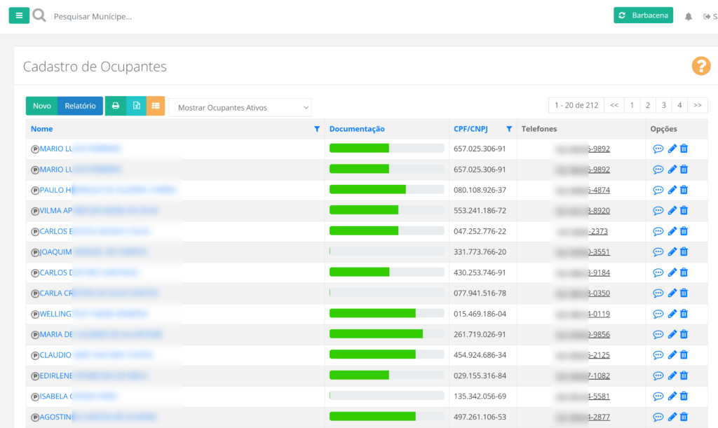Viewport: 718px width, 428px height.
Task: Focus the Pesquisar Município search field
Action: [140, 16]
